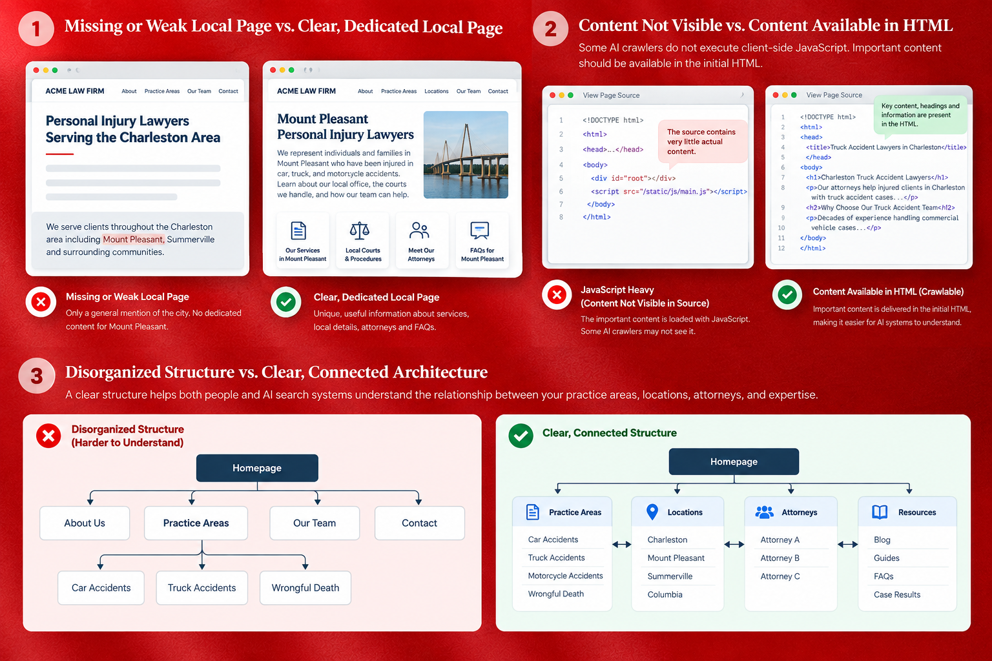The width and height of the screenshot is (992, 661).
Task: Click Guides in the Resources list
Action: tap(886, 558)
